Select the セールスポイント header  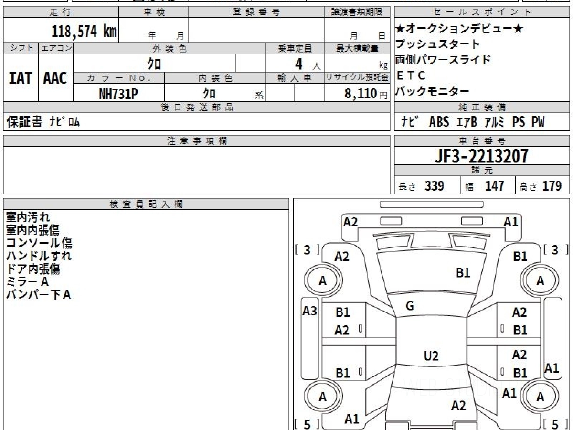click(x=482, y=12)
